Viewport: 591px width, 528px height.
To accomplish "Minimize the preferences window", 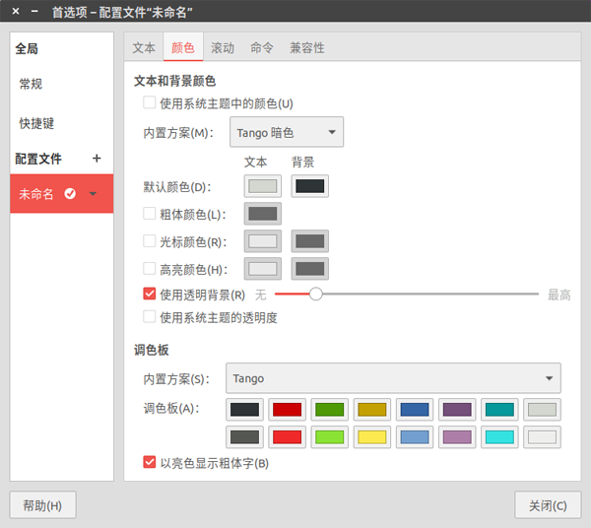I will click(x=34, y=11).
